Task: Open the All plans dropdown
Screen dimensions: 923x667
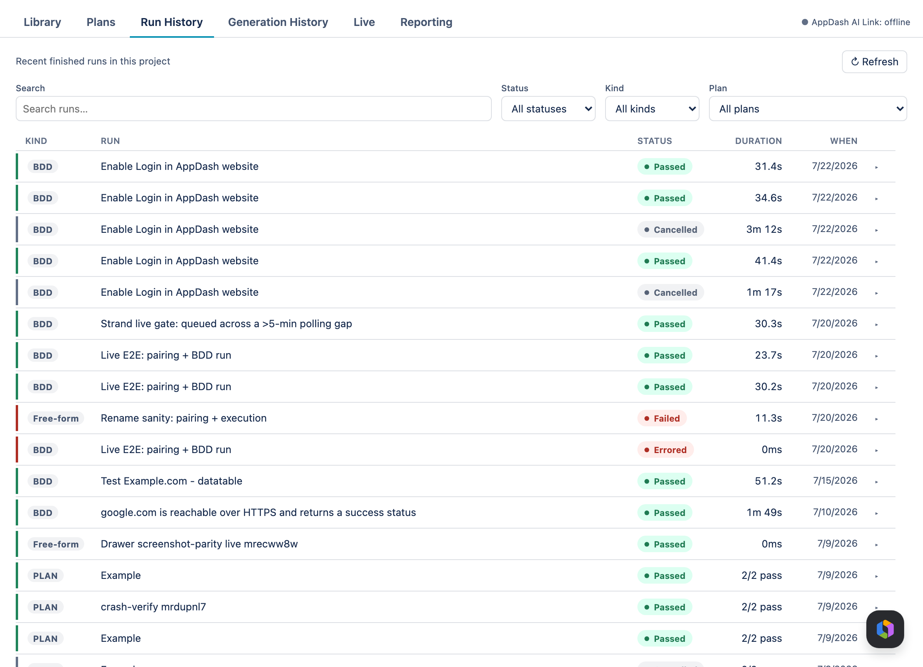Action: pos(808,109)
